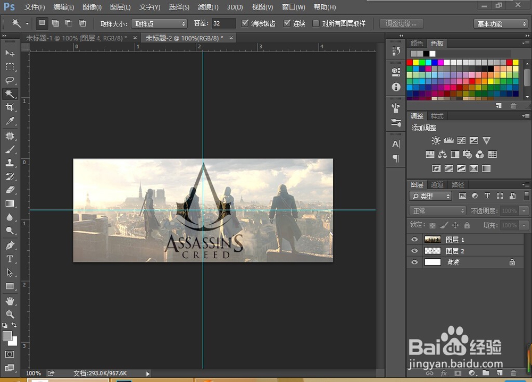The height and width of the screenshot is (382, 532).
Task: Hide 图层 1 layer visibility
Action: [414, 239]
